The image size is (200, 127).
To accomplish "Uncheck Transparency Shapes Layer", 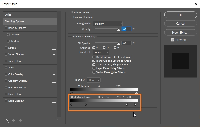I will click(94, 65).
